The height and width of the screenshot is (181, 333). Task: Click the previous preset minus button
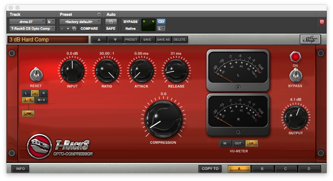pos(62,29)
